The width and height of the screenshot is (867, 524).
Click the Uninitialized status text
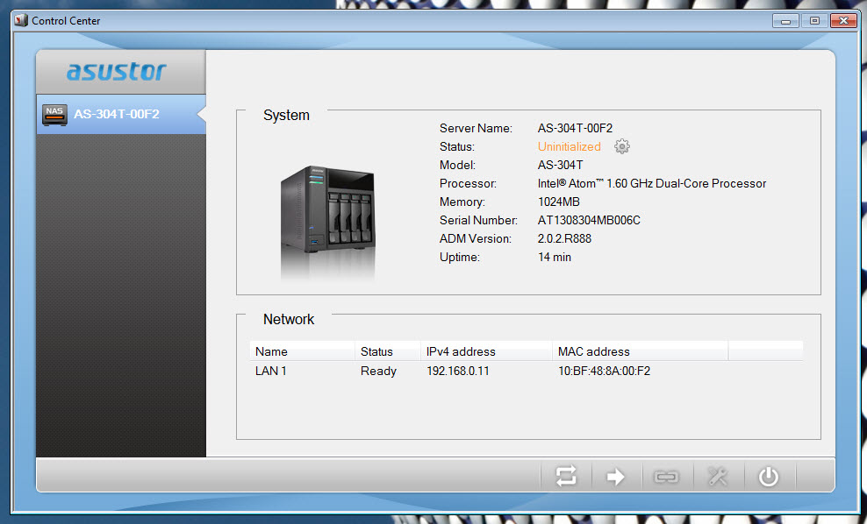(569, 146)
